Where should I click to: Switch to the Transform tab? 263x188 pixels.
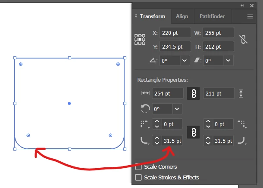coord(153,16)
